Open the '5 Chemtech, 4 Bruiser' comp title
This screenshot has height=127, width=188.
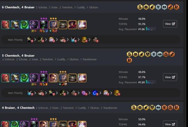pos(18,56)
